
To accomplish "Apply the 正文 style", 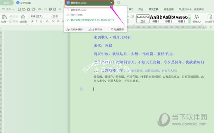I will coord(143,19).
